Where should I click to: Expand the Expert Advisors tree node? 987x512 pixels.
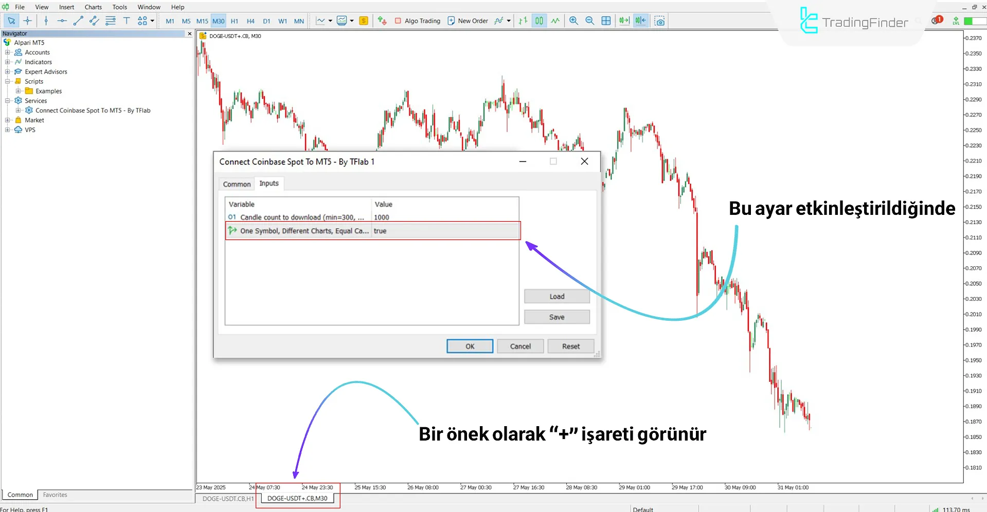(7, 71)
